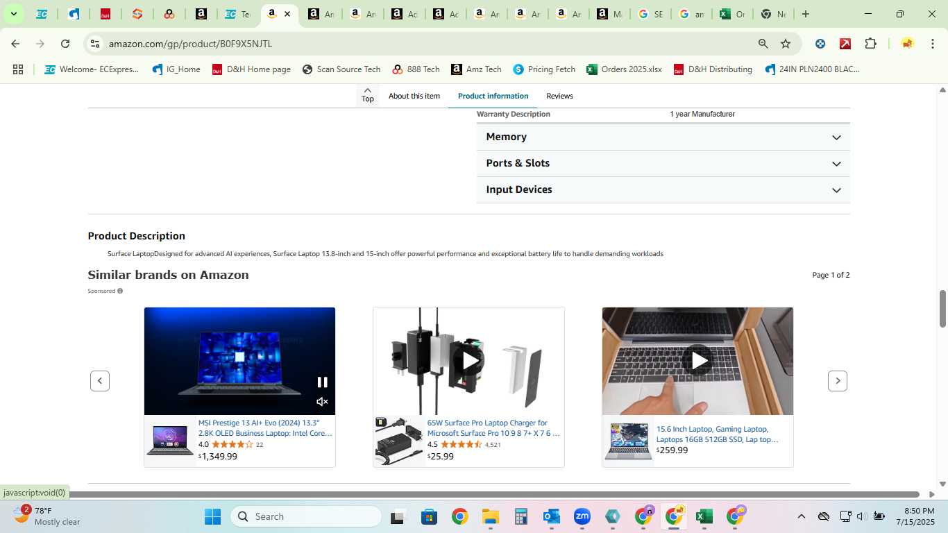Click the vertical page scrollbar thumb

tap(942, 309)
